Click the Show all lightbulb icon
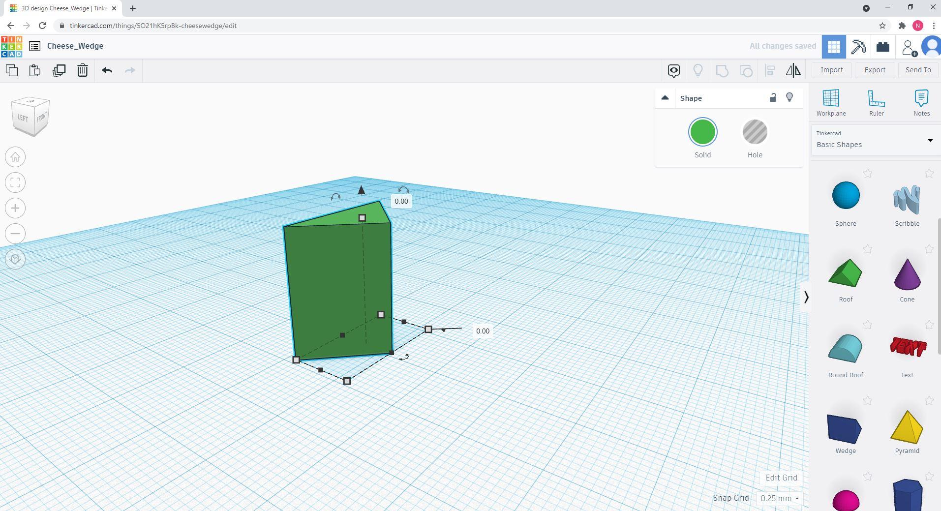Viewport: 941px width, 511px height. click(x=698, y=70)
